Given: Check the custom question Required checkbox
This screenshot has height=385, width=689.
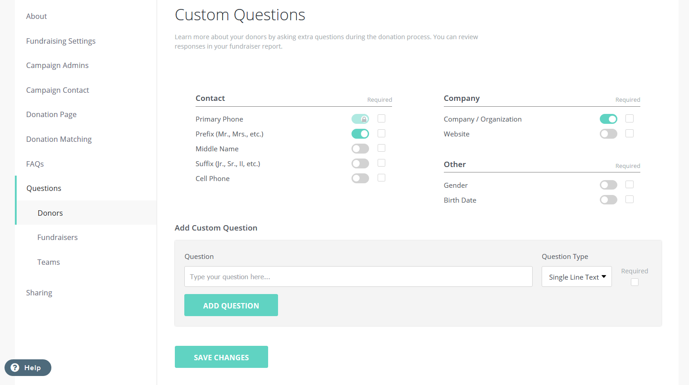Looking at the screenshot, I should (634, 282).
